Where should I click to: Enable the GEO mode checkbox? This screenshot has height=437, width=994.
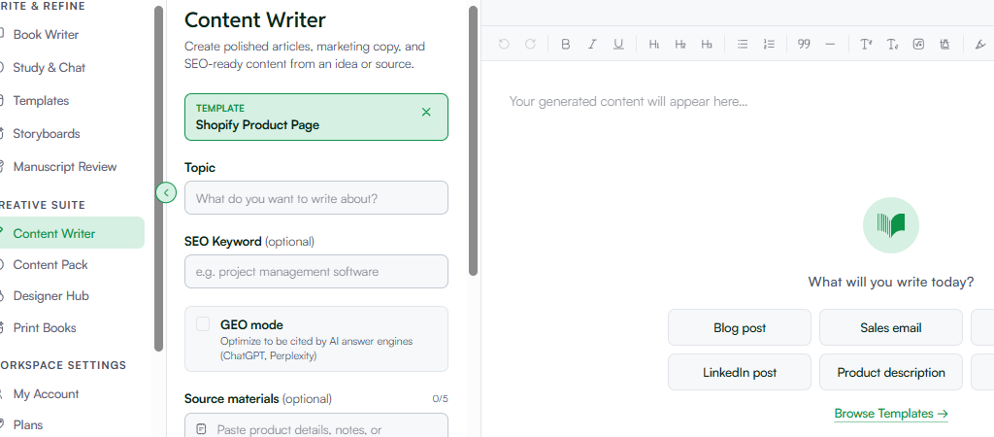[203, 324]
